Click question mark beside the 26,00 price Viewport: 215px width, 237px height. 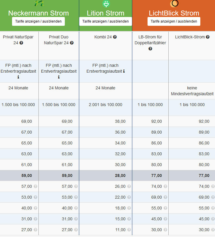[129, 186]
